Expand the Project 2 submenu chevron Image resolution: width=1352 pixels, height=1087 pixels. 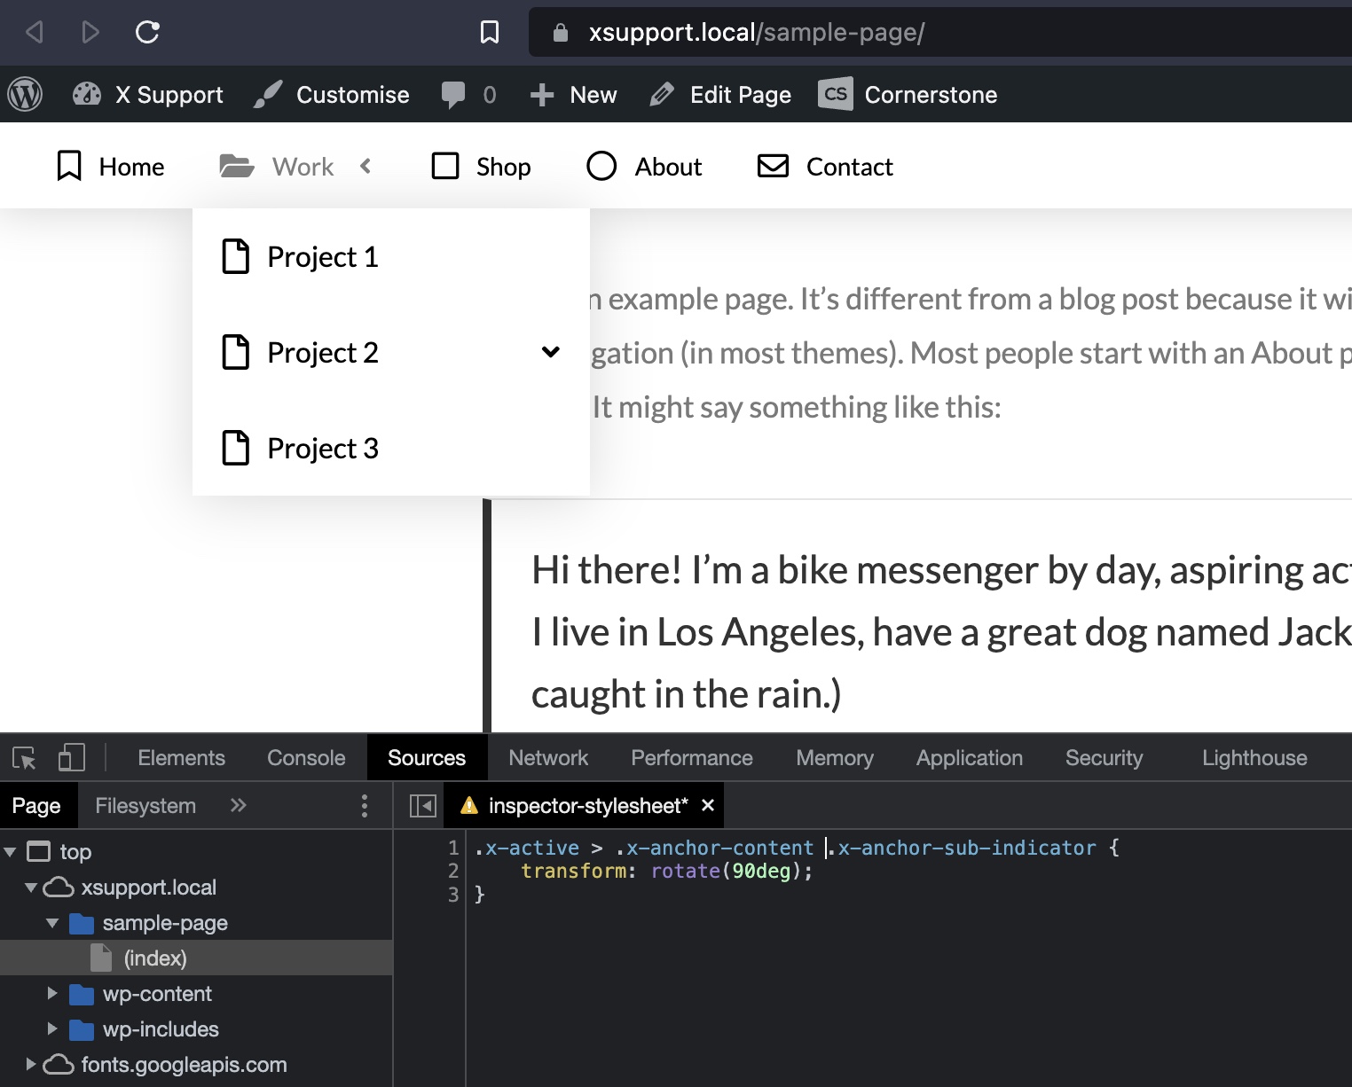point(550,352)
